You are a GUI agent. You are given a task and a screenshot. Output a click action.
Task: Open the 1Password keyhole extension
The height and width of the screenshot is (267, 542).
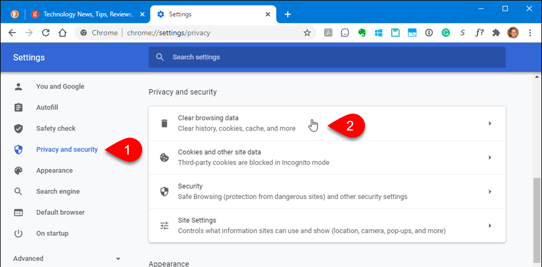(x=429, y=32)
